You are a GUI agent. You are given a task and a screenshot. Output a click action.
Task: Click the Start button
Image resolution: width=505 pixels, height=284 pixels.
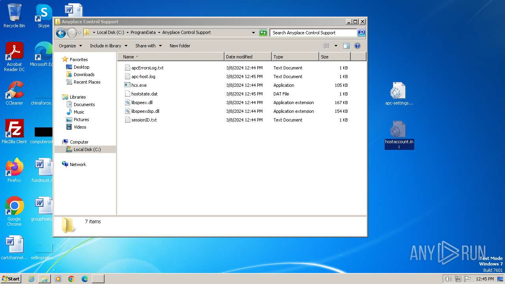coord(11,278)
